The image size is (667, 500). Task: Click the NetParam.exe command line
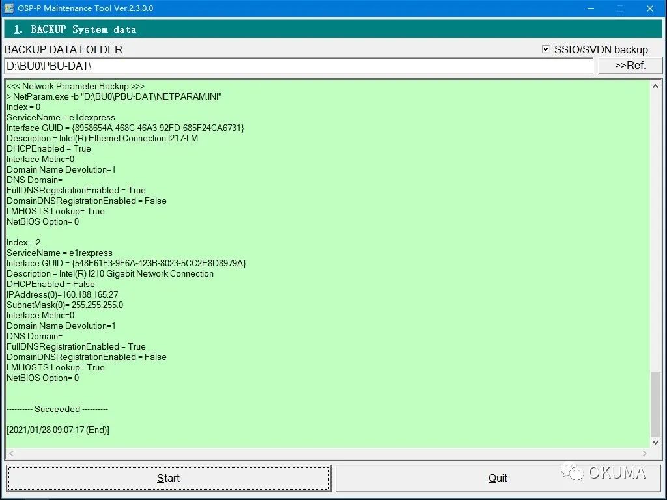pyautogui.click(x=114, y=96)
